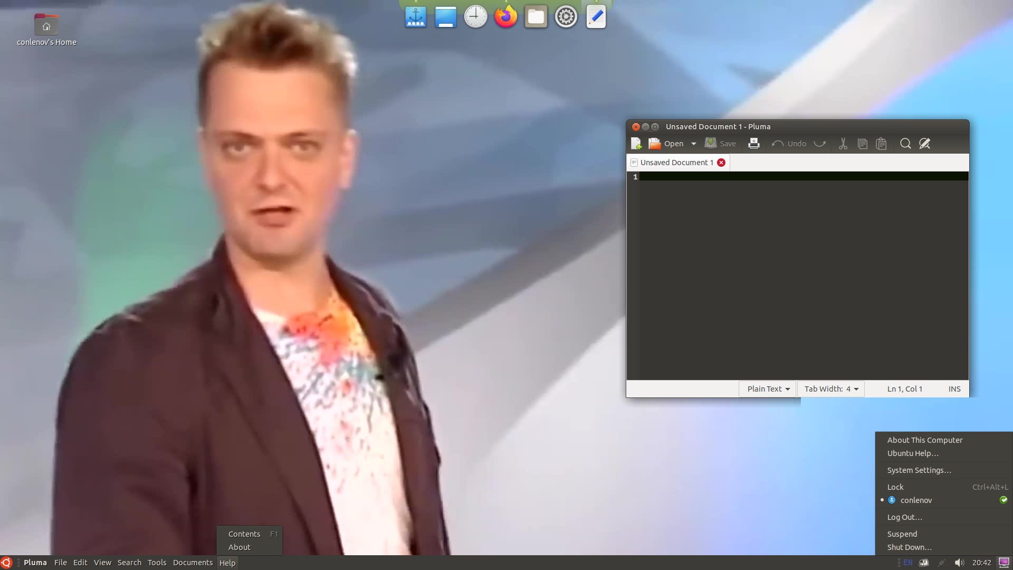1013x570 pixels.
Task: Click the volume speaker tray icon
Action: (x=959, y=563)
